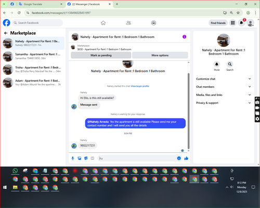Expand Customize chat section
This screenshot has width=260, height=208.
click(x=224, y=79)
